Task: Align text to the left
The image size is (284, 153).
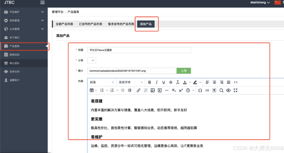Action: [207, 82]
